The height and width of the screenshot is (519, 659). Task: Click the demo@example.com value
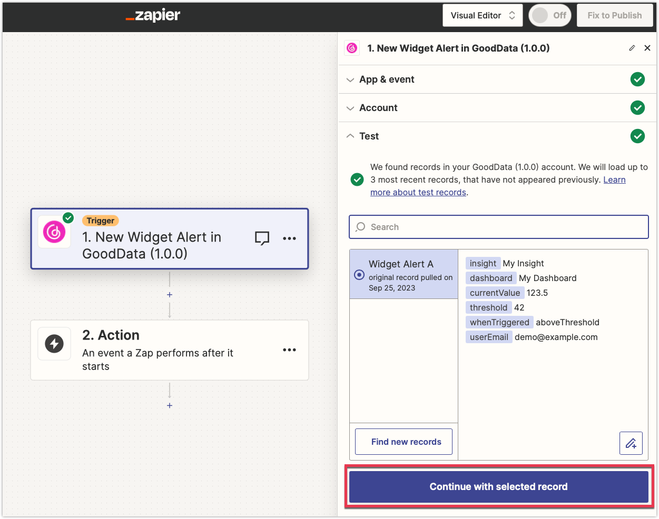556,337
